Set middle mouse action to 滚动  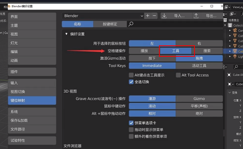coord(152,106)
